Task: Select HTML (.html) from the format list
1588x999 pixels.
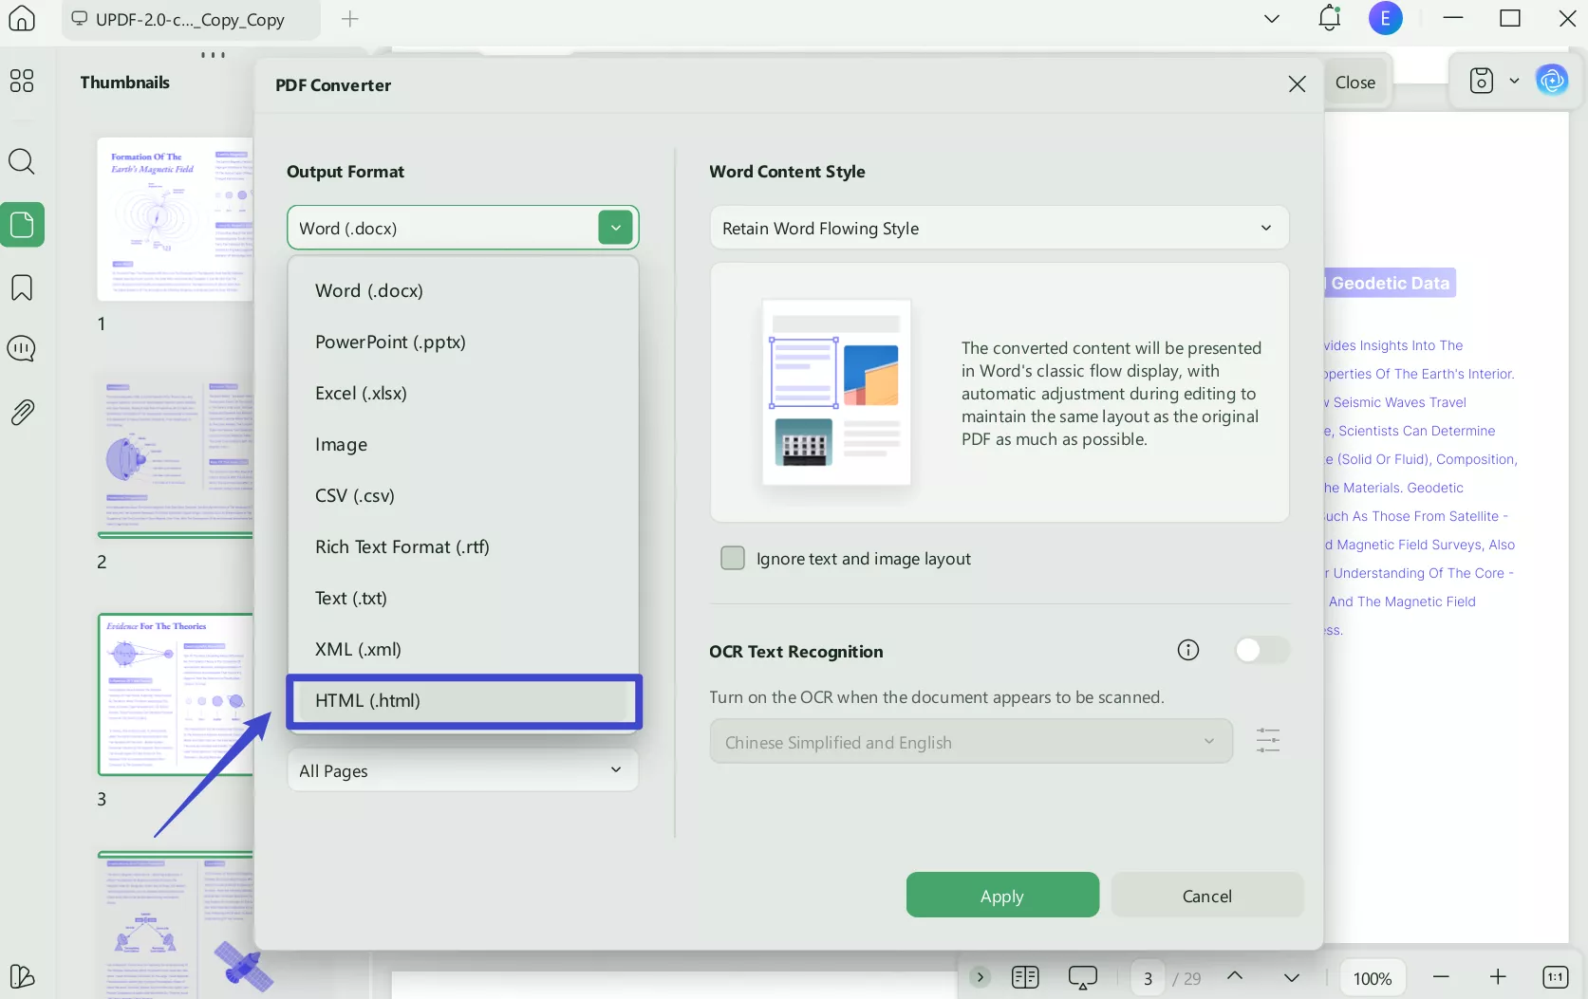Action: (x=462, y=701)
